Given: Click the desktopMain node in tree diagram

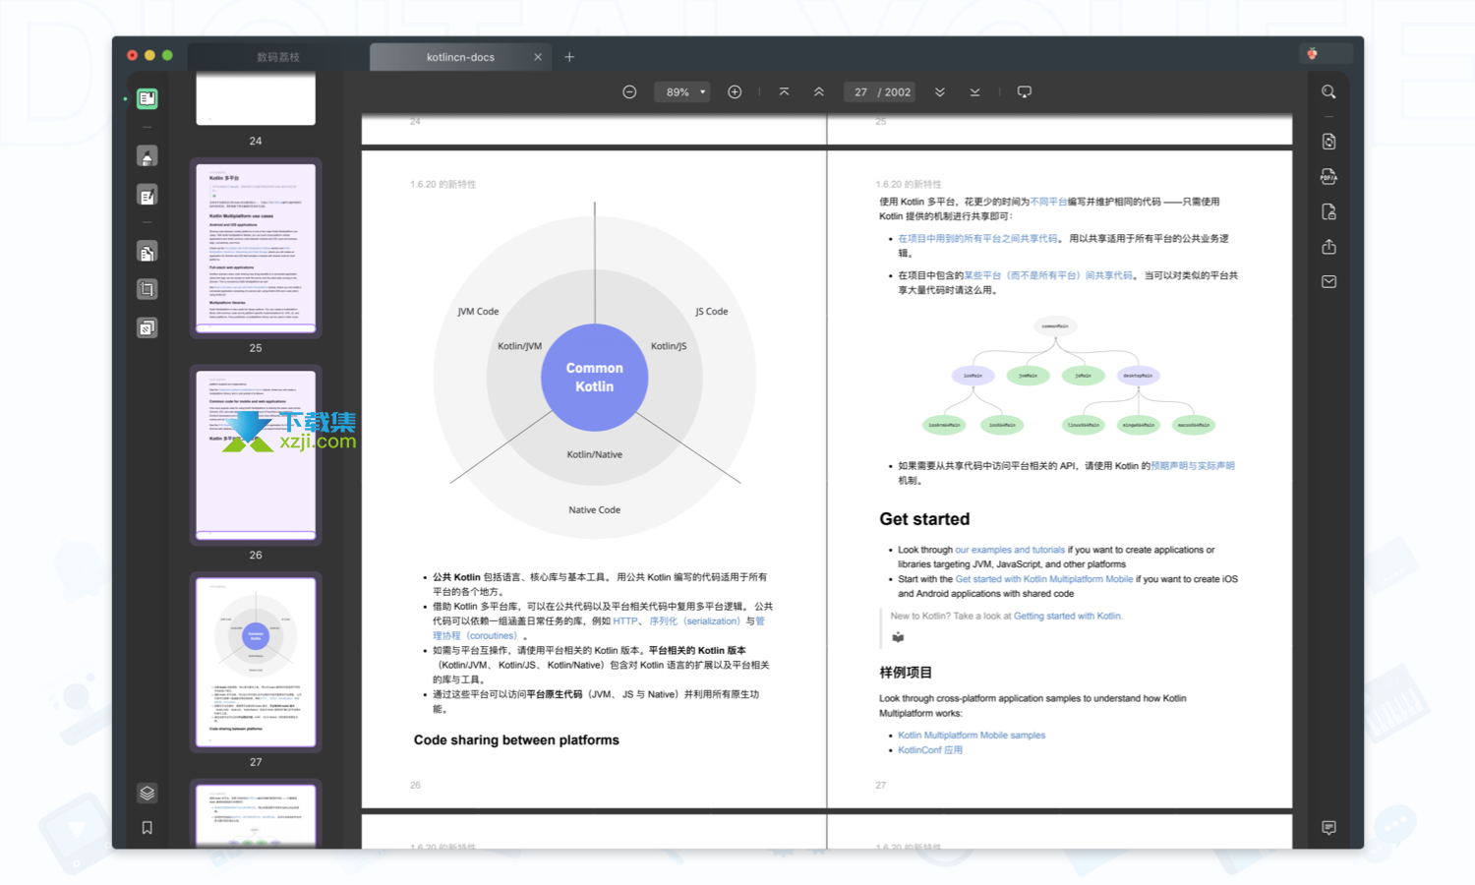Looking at the screenshot, I should 1138,376.
